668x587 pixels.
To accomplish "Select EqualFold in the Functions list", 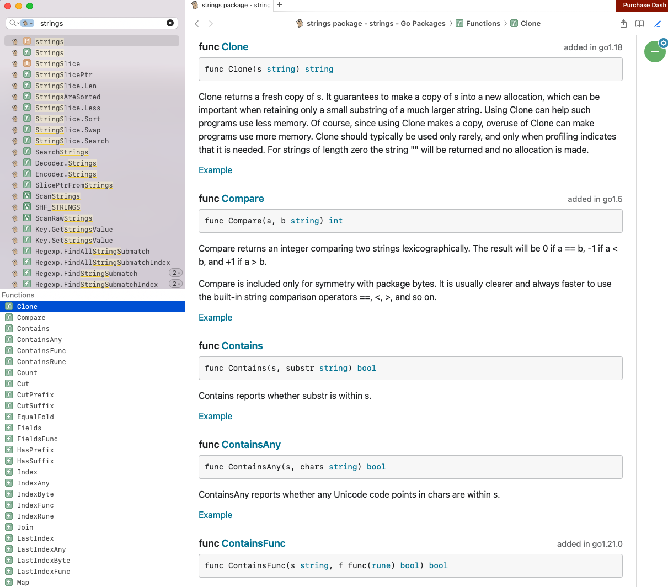I will click(35, 417).
